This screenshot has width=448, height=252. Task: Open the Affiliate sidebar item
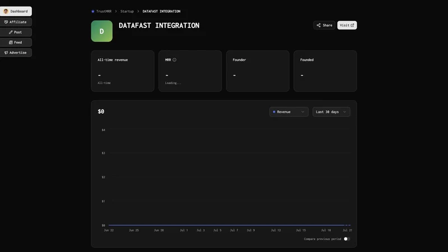click(x=16, y=22)
